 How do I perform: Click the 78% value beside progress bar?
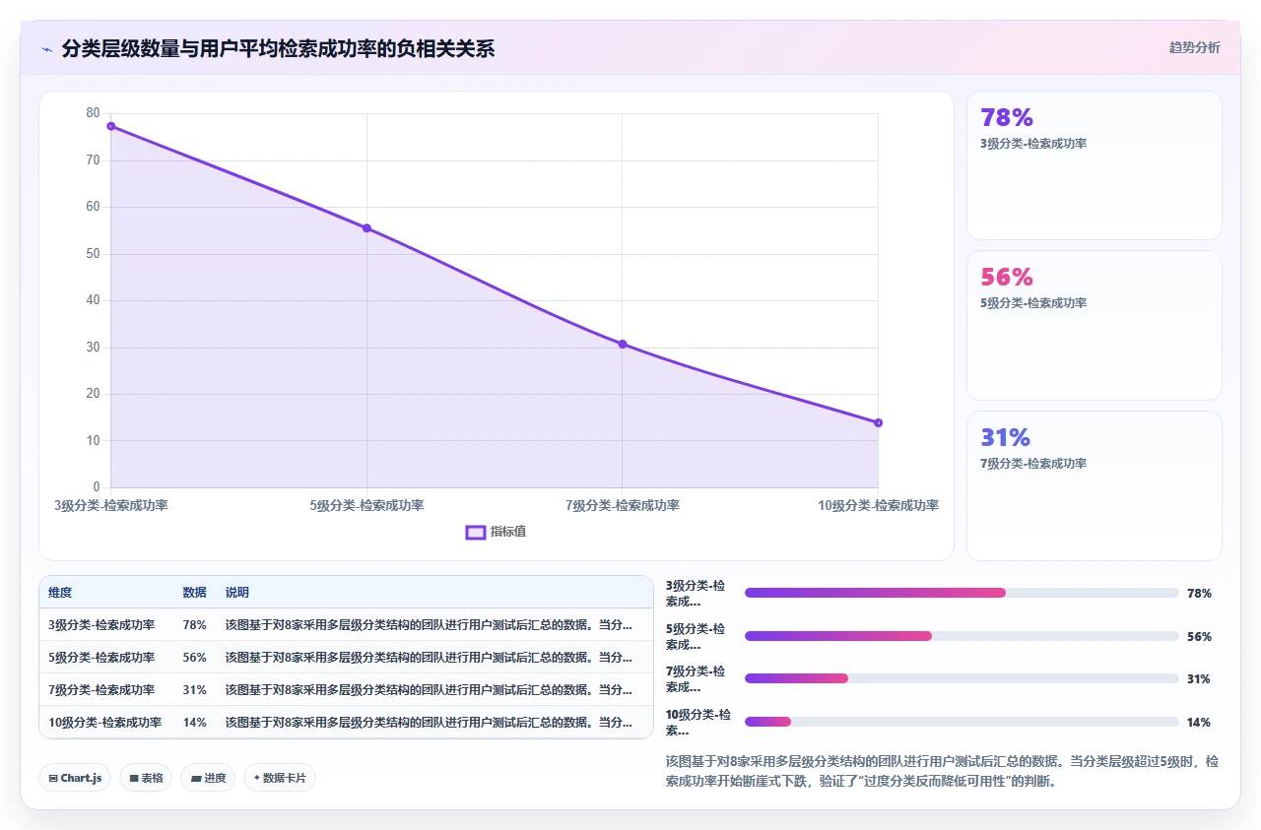tap(1199, 593)
